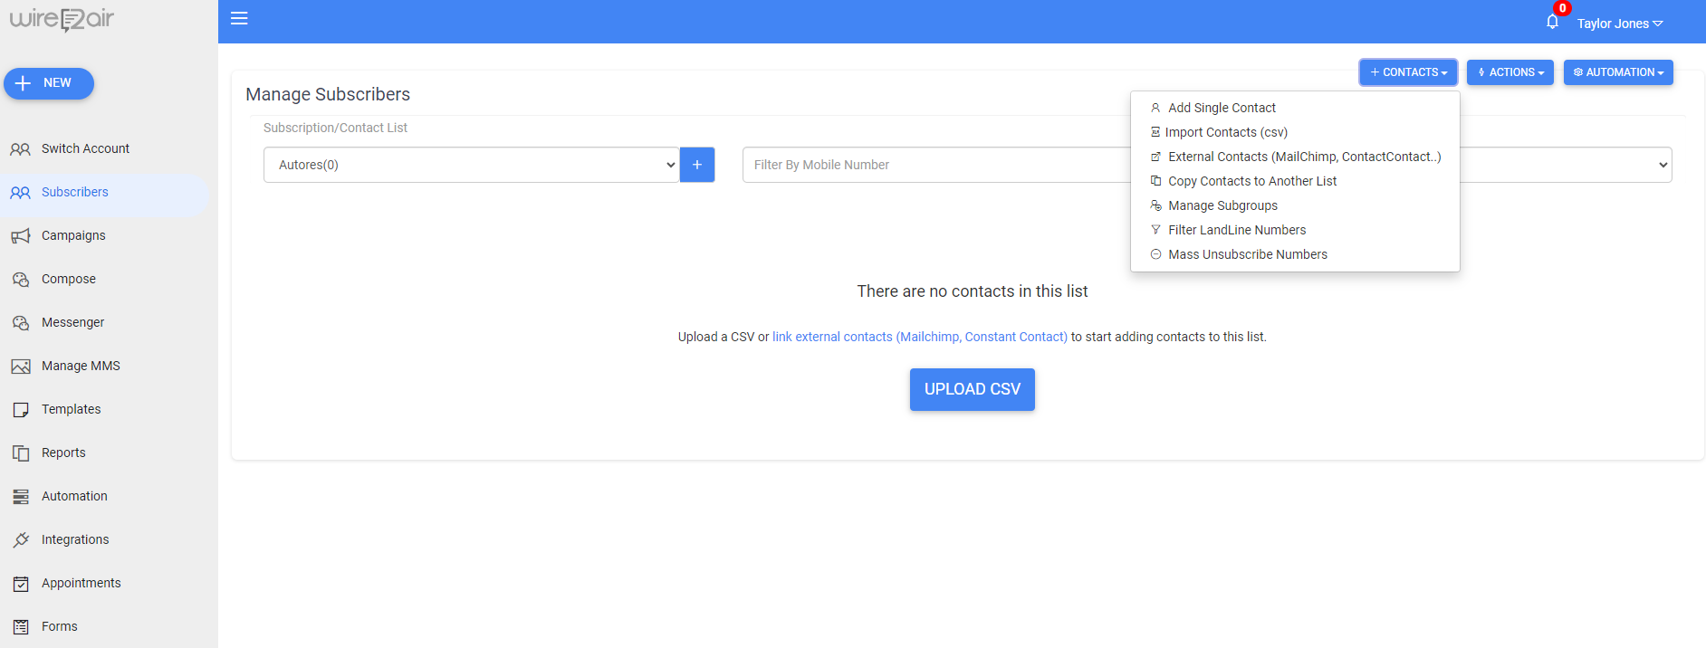1706x648 pixels.
Task: Click the Messenger chat icon
Action: pyautogui.click(x=20, y=323)
